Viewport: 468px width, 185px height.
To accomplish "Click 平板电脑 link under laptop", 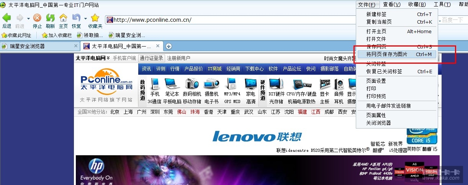I will coord(172,101).
